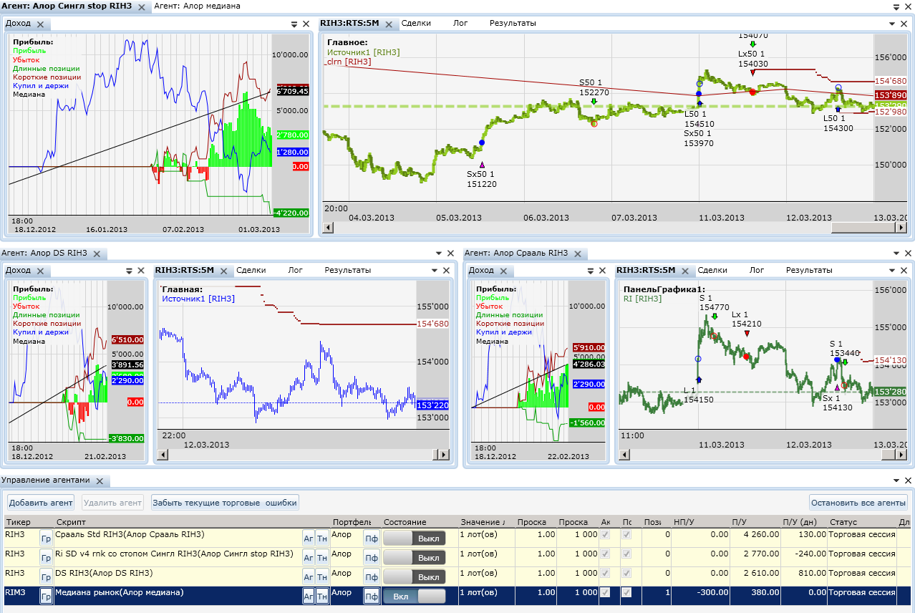Open Пф portfolio icon for Сингл stop row

click(372, 557)
